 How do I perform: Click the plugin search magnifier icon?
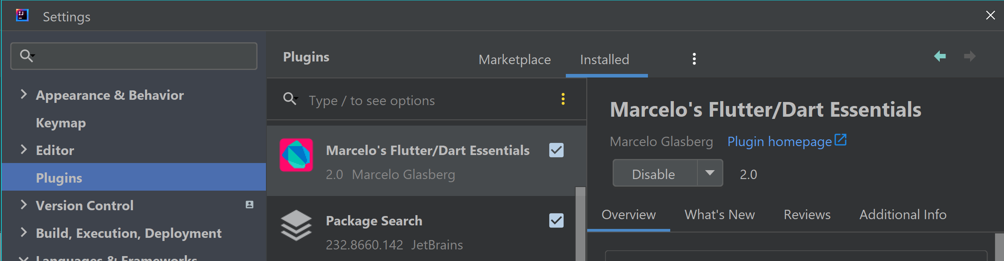pos(290,98)
